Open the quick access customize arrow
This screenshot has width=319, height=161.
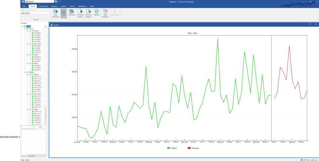click(x=60, y=2)
